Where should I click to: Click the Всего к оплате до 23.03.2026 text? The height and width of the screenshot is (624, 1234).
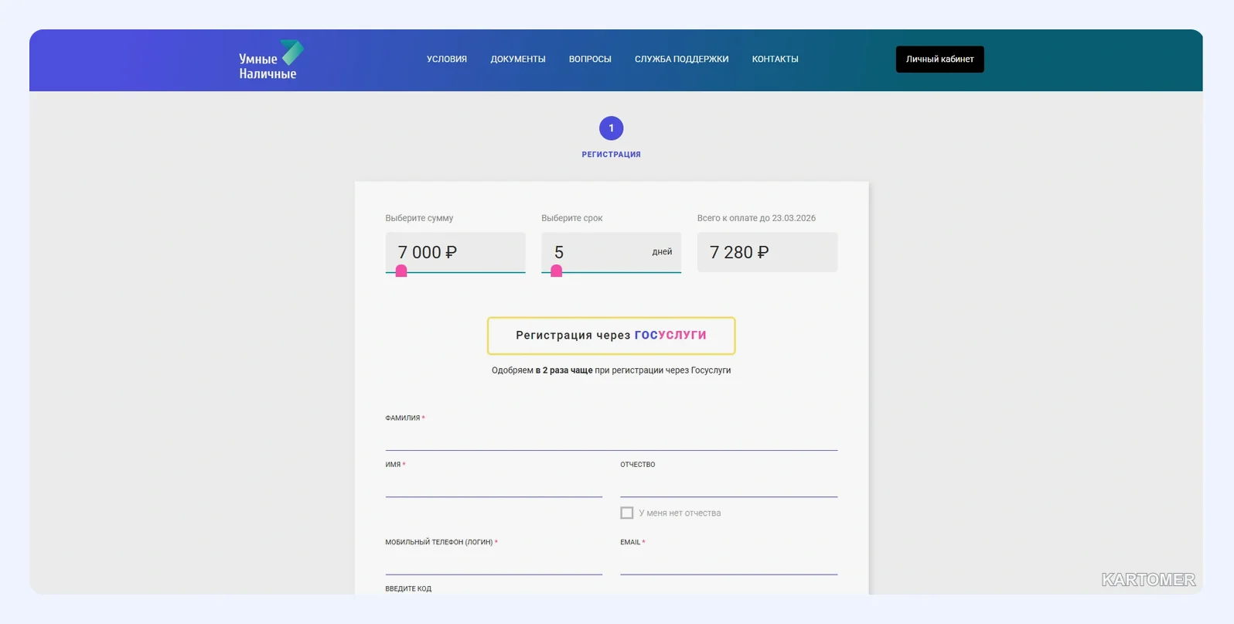click(x=756, y=218)
